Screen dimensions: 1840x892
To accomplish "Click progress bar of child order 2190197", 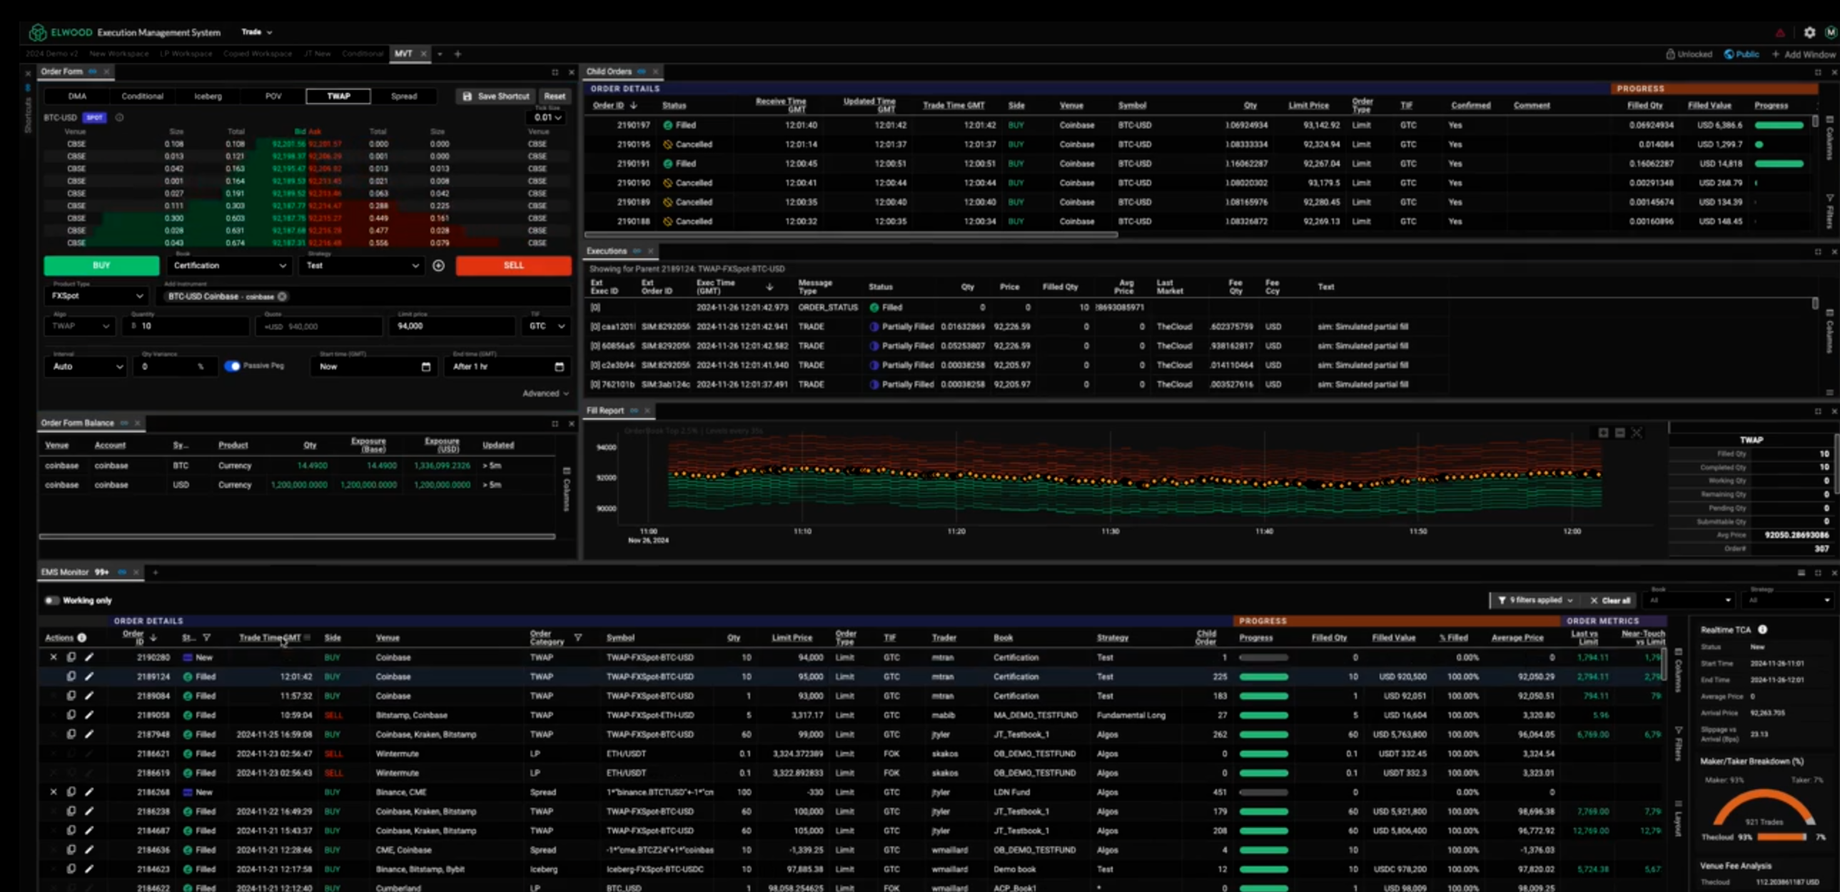I will coord(1779,125).
